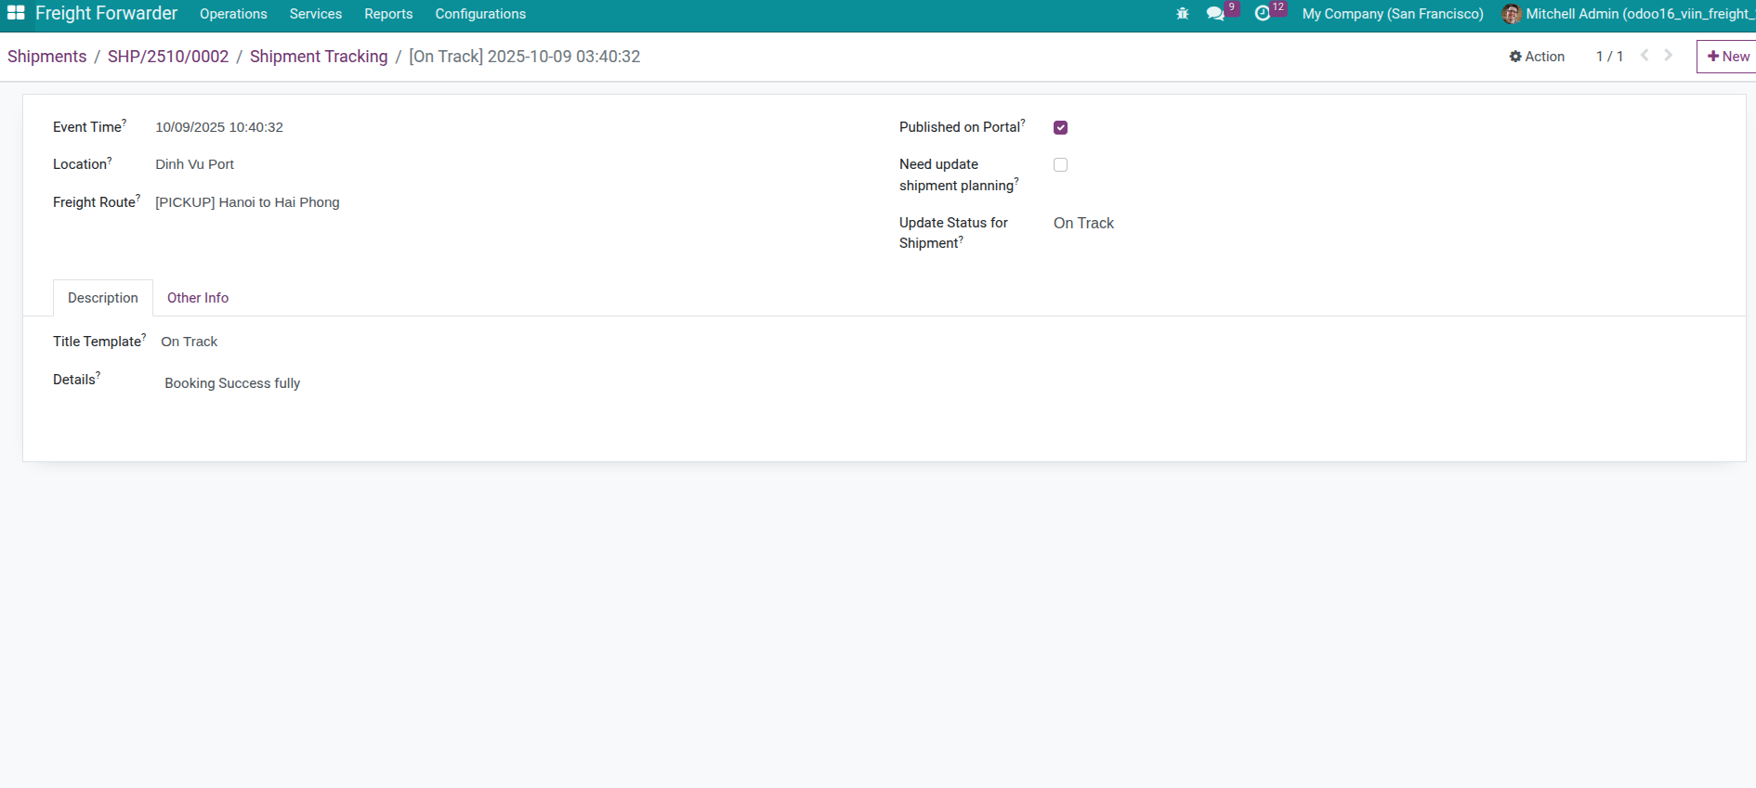Screen dimensions: 1756x788
Task: Open the Action dropdown
Action: pos(1537,57)
